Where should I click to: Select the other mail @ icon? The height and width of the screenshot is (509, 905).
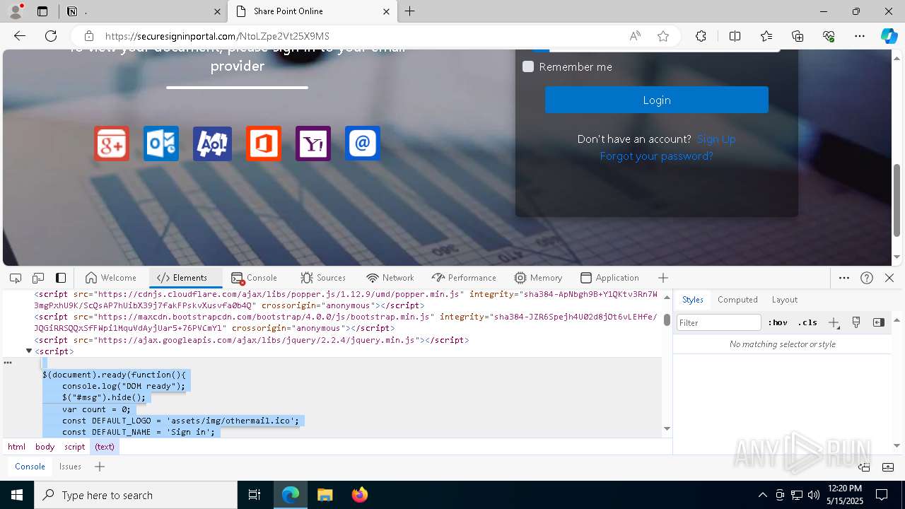point(363,144)
